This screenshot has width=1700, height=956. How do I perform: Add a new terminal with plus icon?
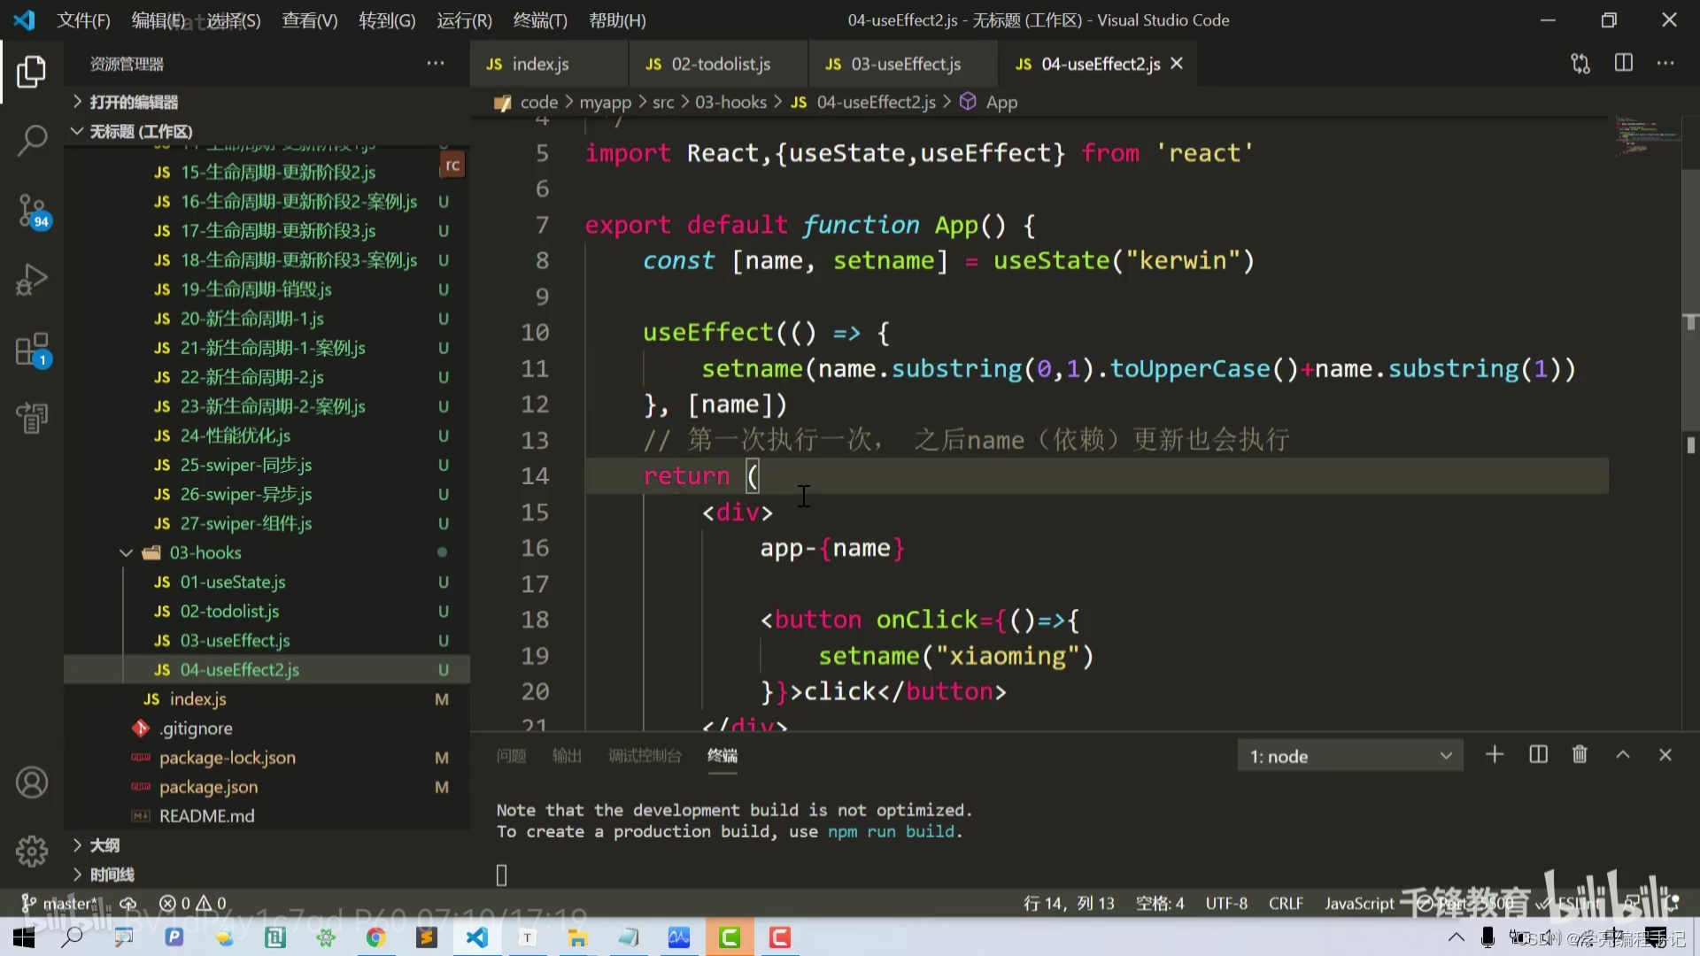click(1495, 755)
